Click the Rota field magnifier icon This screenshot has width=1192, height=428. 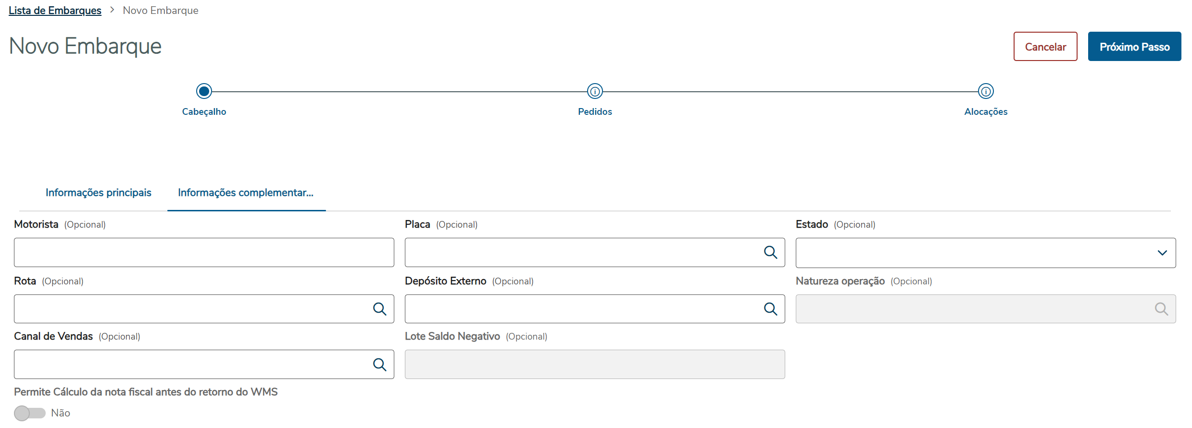click(379, 309)
